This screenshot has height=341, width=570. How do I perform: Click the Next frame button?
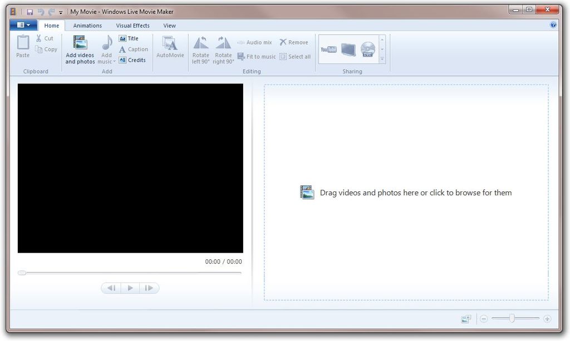149,288
